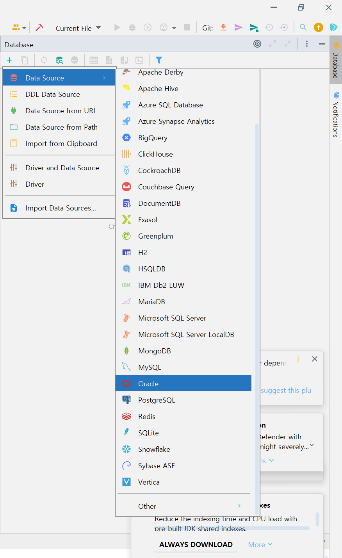Select Snowflake data source
Screen dimensions: 342x558
tap(183, 449)
